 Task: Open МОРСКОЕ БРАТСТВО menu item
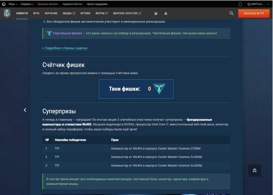click(127, 13)
